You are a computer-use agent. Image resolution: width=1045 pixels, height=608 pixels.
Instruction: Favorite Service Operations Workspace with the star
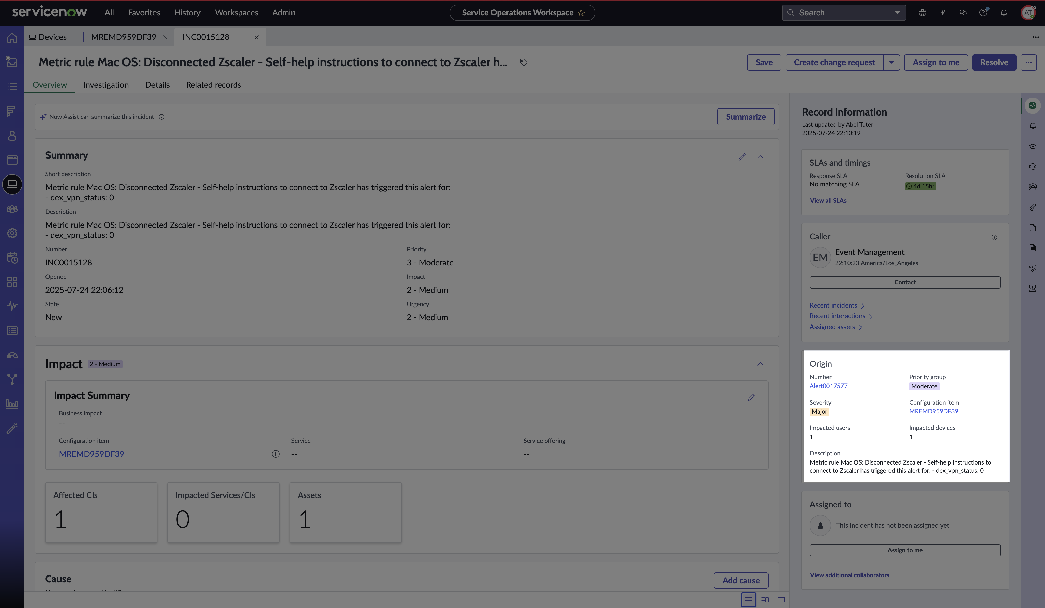581,13
